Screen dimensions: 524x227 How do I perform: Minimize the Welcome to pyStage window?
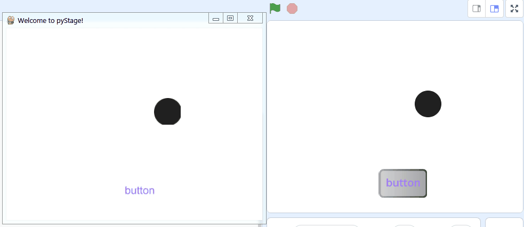(216, 18)
